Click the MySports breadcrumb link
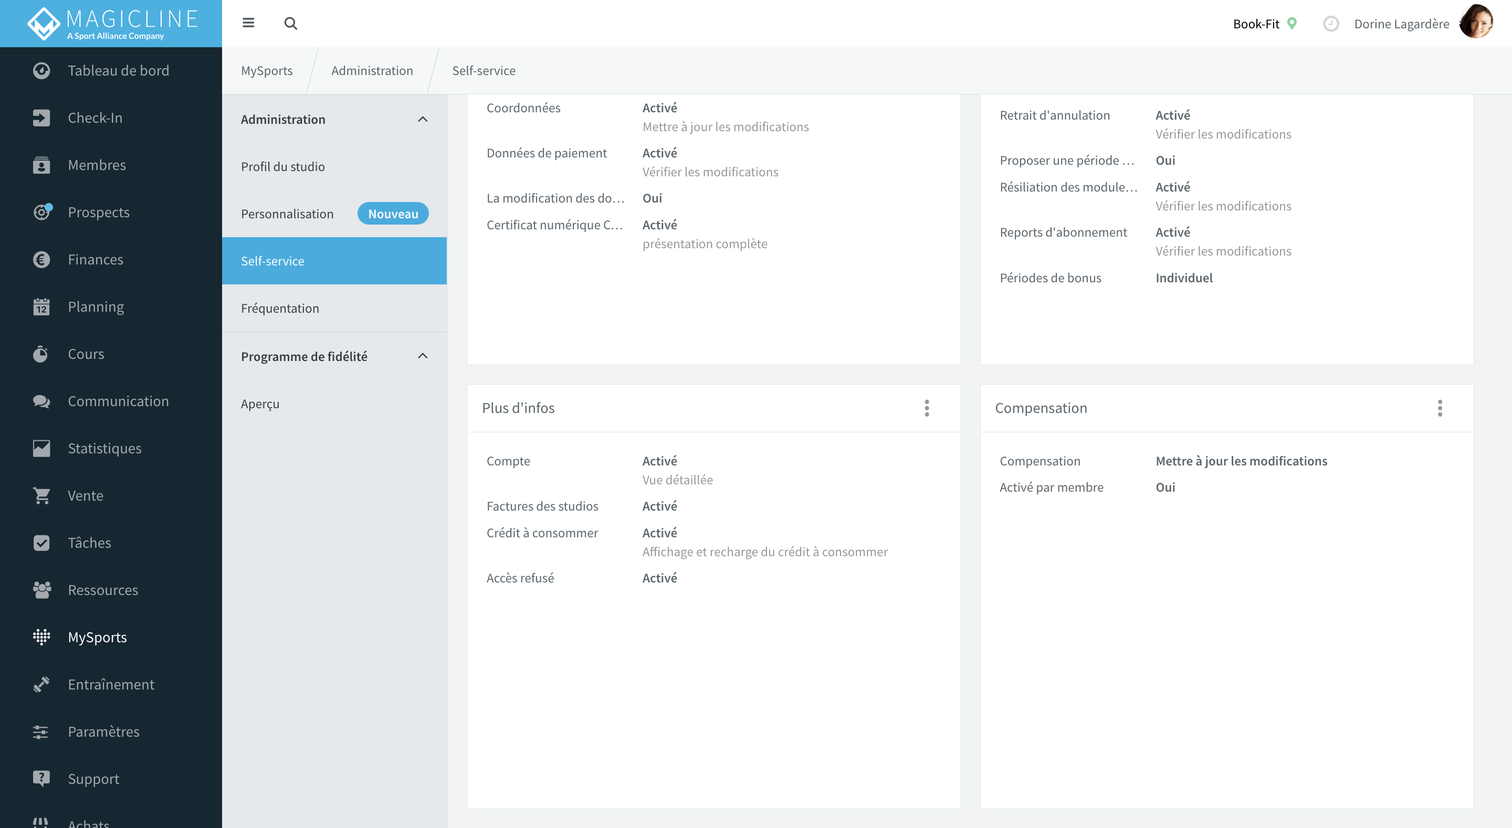This screenshot has width=1512, height=828. pyautogui.click(x=267, y=70)
